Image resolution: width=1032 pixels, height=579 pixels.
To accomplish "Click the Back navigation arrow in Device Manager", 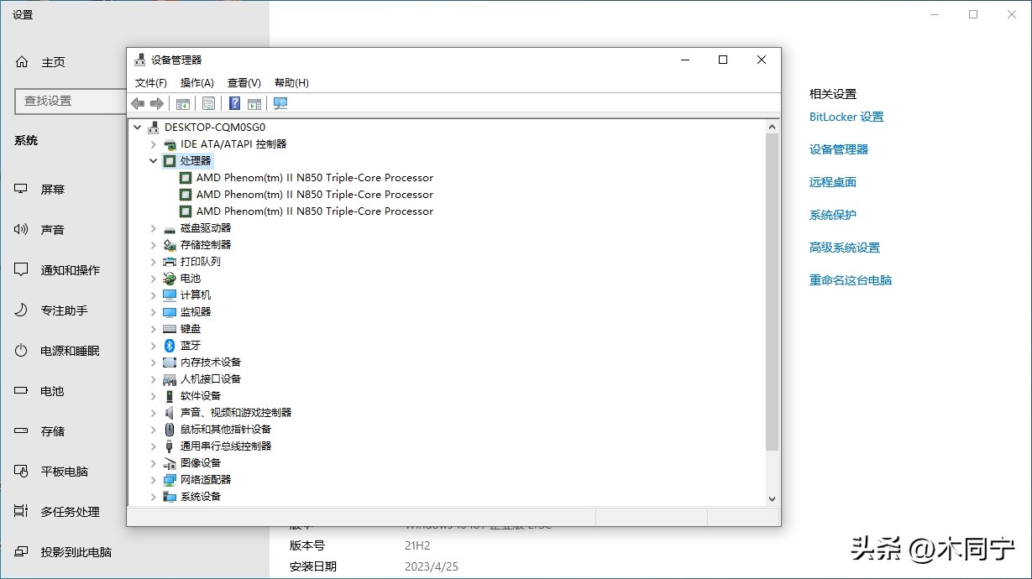I will [x=137, y=102].
